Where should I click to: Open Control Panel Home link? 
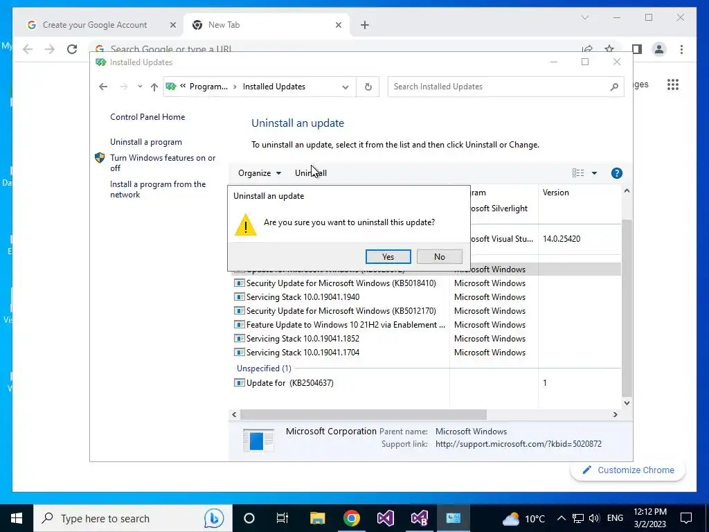147,116
